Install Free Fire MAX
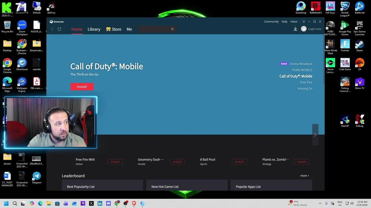This screenshot has width=371, height=208. tap(115, 162)
